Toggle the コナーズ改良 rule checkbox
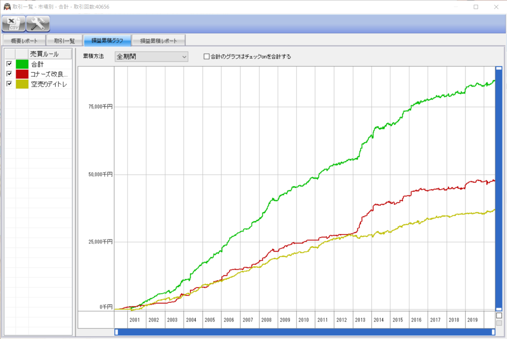 pos(9,74)
